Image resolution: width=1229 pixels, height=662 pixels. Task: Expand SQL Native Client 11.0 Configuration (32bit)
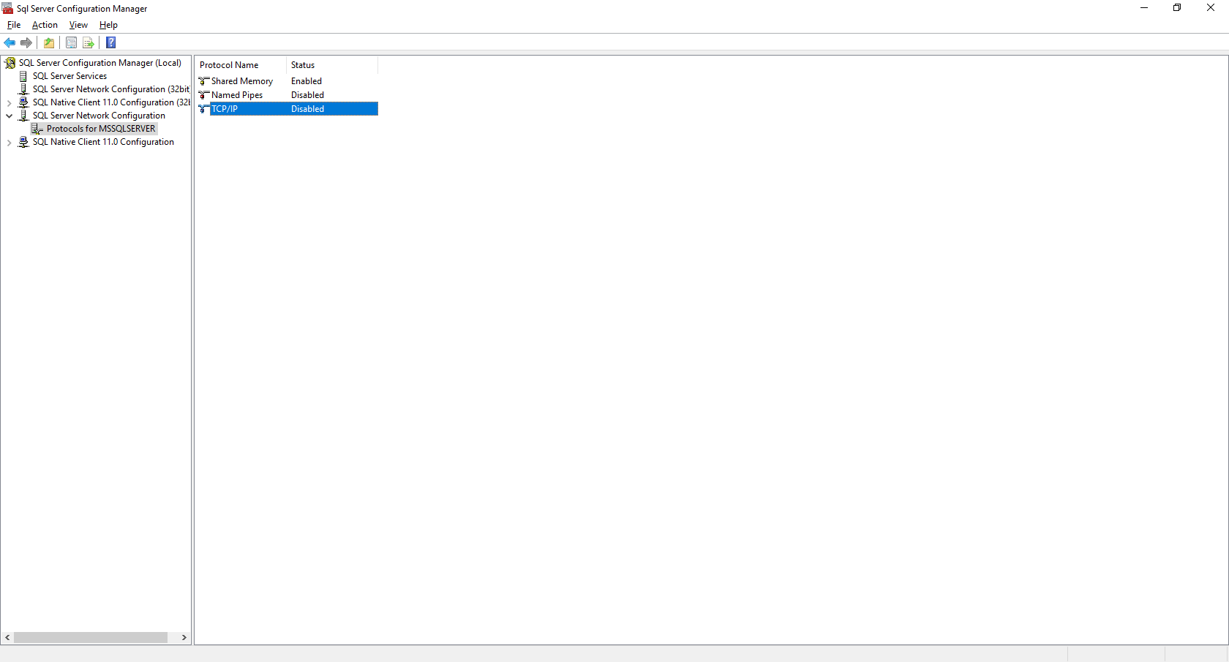coord(10,103)
